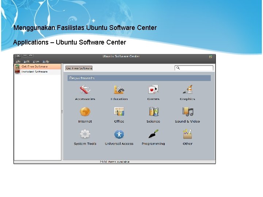Minimize the Ubuntu Software Center window
Image resolution: width=263 pixels, height=197 pixels.
point(25,55)
